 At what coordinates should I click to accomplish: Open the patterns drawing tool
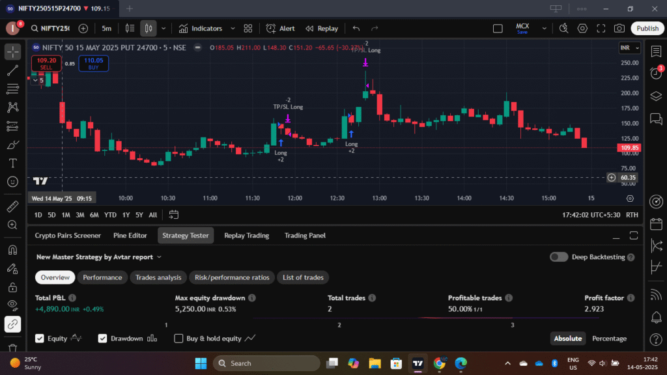13,107
